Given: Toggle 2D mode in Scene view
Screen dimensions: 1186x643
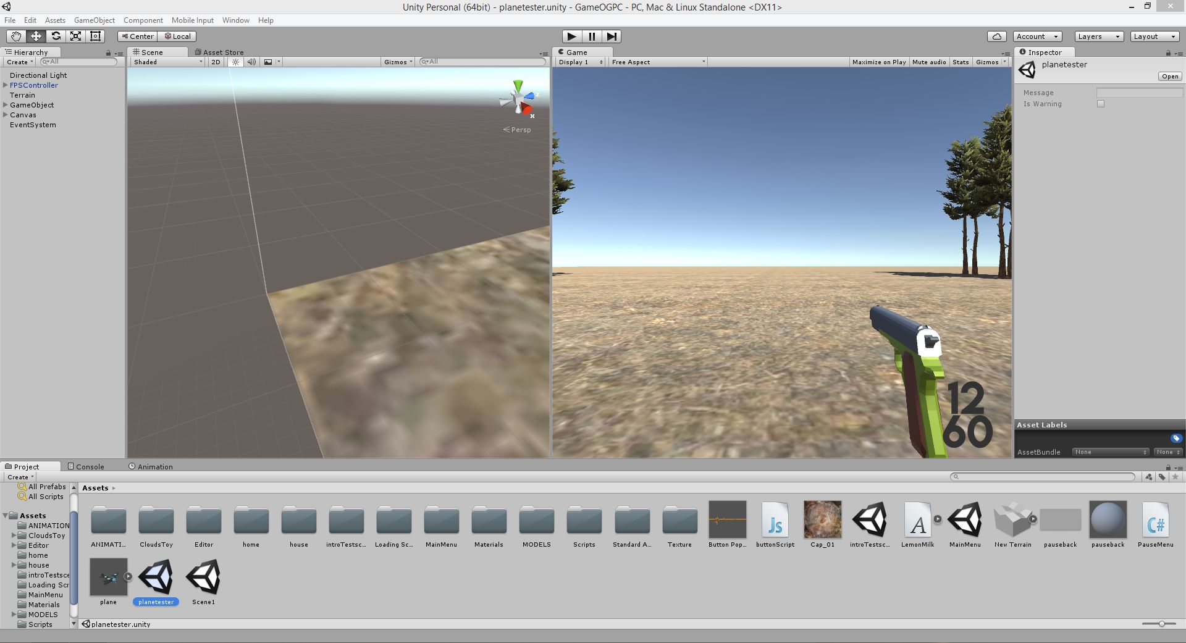Looking at the screenshot, I should pyautogui.click(x=216, y=62).
